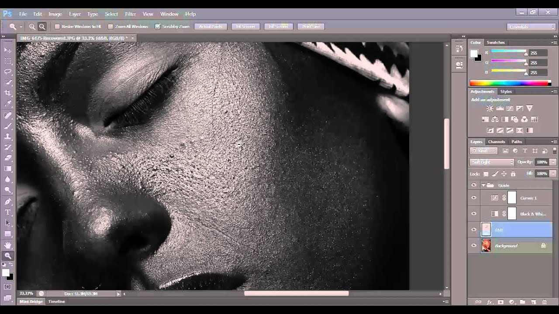Switch to the Channels tab
The width and height of the screenshot is (559, 314).
(x=497, y=142)
